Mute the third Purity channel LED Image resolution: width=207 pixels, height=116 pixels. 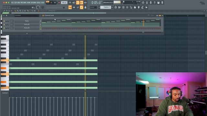click(4, 28)
